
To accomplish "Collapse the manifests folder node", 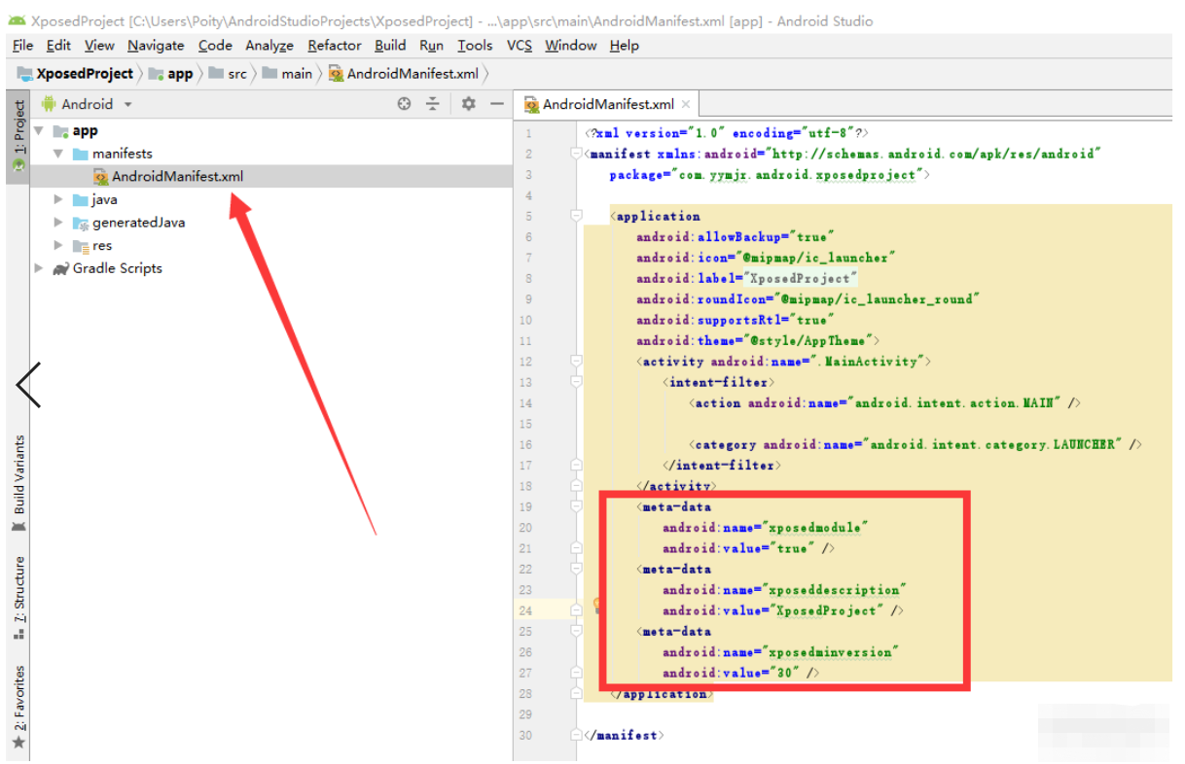I will (58, 154).
